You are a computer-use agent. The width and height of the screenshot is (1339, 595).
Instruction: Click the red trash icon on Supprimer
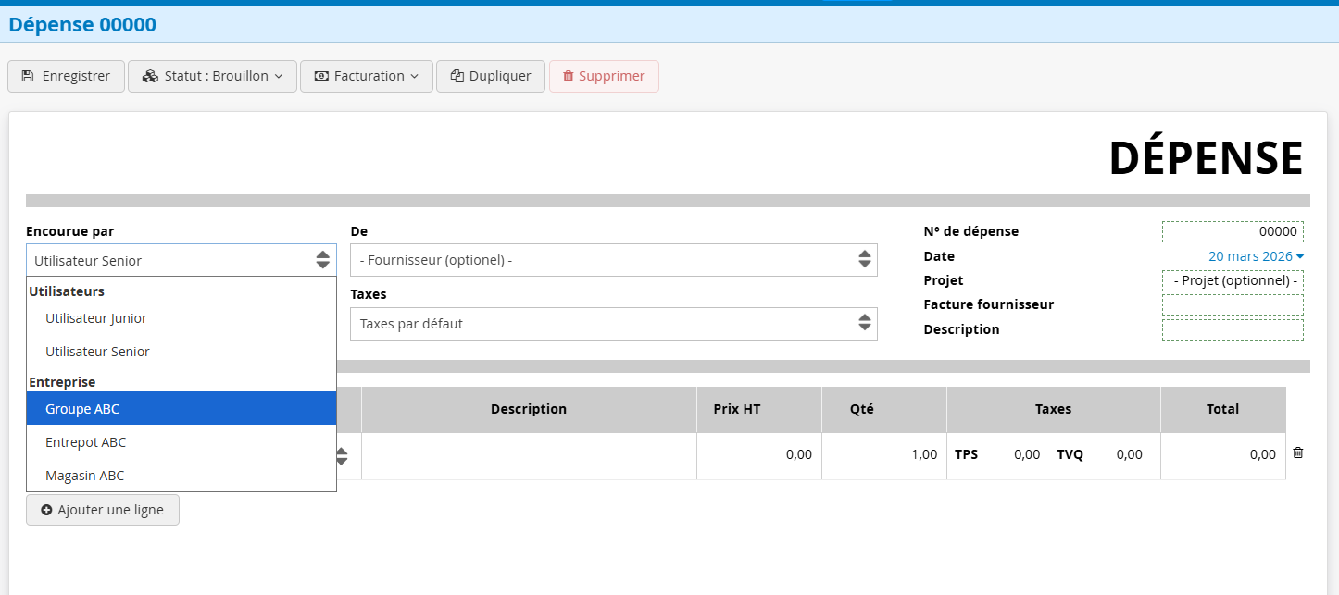[569, 76]
